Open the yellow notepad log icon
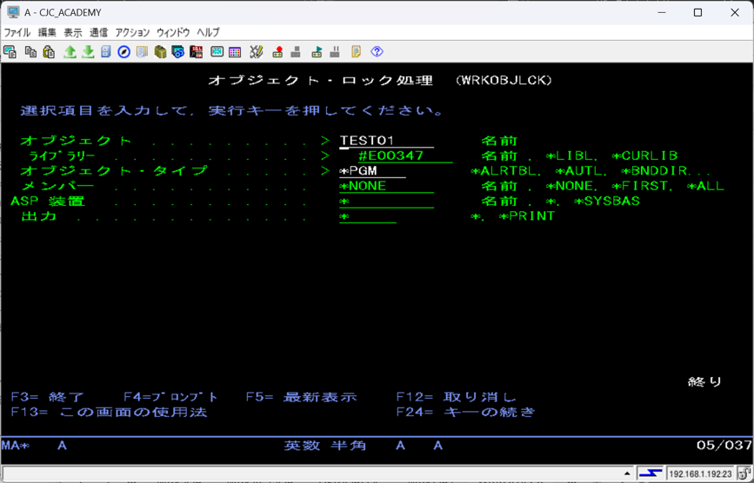The image size is (754, 483). (356, 52)
